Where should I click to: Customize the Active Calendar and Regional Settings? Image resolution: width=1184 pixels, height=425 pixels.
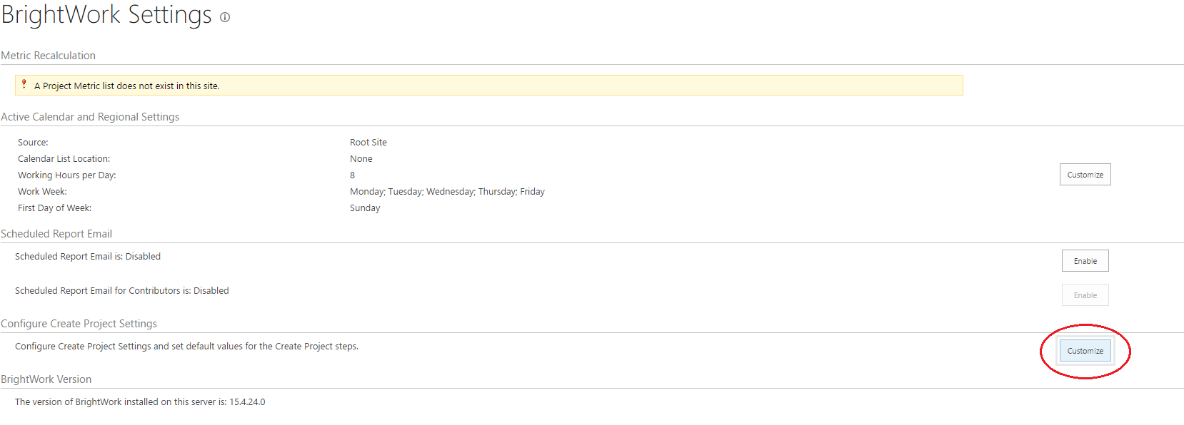coord(1085,175)
